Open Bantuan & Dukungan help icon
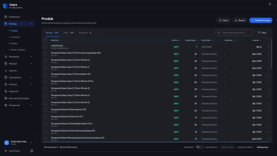 coord(6,98)
